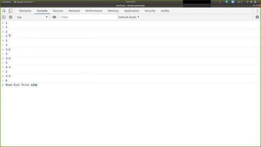Open the 'top' JavaScript context dropdown

pos(32,17)
